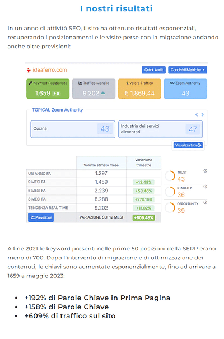224x339 pixels.
Task: Go to previous topical authority with left chevron
Action: (x=197, y=114)
